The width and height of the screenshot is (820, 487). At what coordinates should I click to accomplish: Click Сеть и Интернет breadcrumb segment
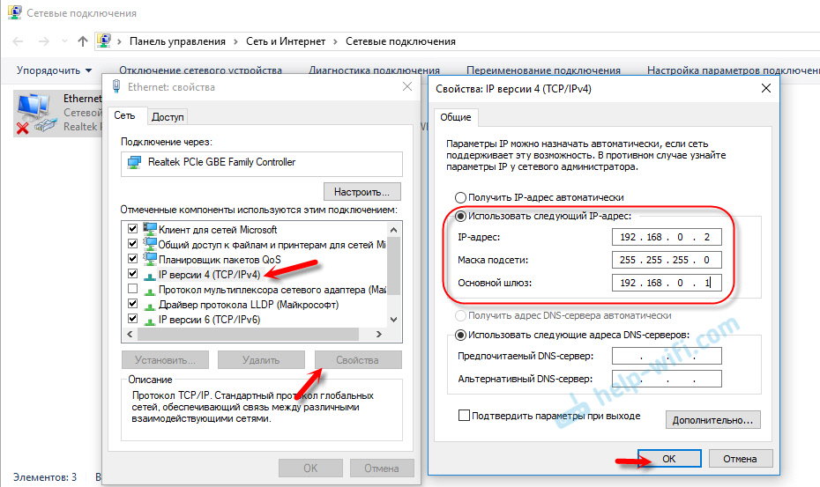tap(285, 41)
